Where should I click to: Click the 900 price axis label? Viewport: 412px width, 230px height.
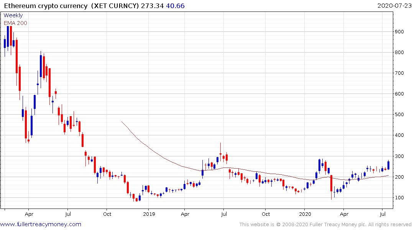399,32
